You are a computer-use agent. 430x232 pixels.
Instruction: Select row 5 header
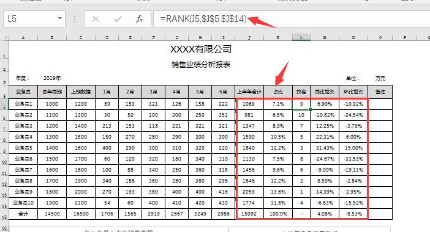(x=4, y=104)
